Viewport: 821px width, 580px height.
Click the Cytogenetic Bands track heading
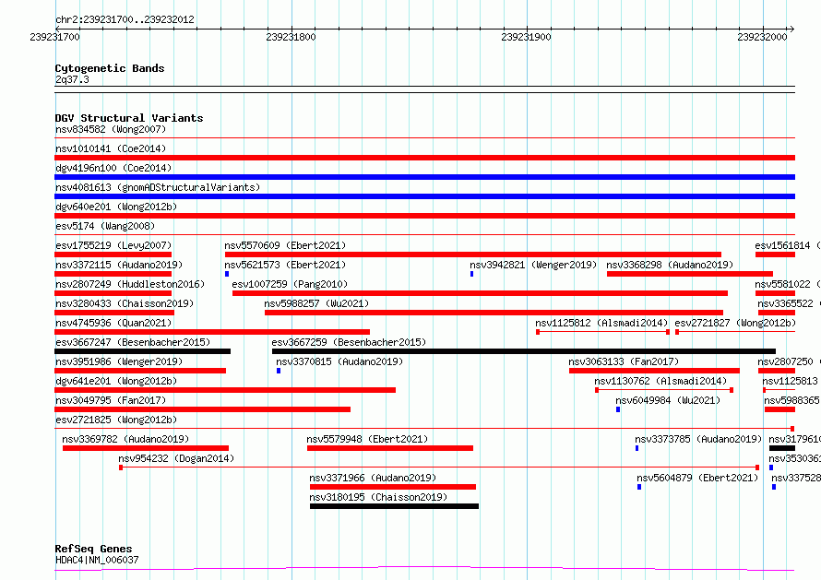pyautogui.click(x=110, y=68)
